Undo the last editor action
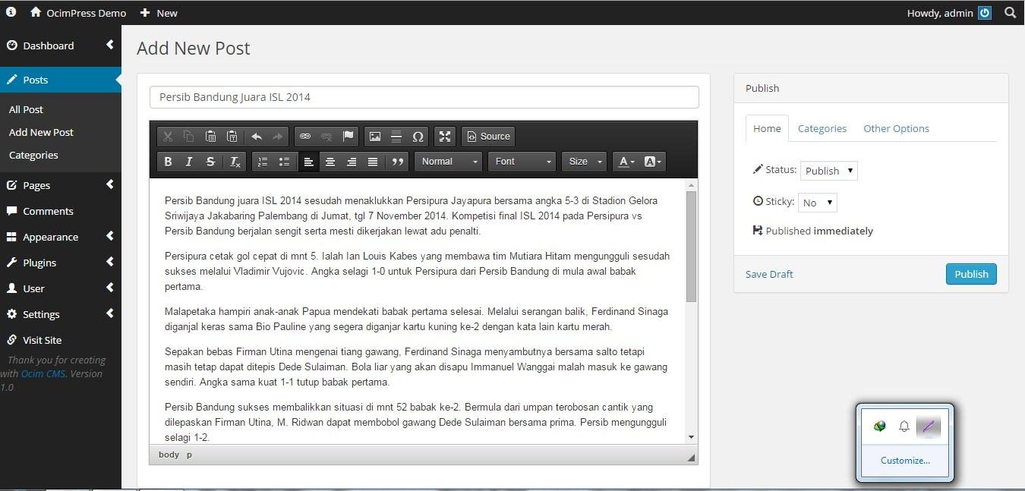The image size is (1025, 491). point(257,137)
